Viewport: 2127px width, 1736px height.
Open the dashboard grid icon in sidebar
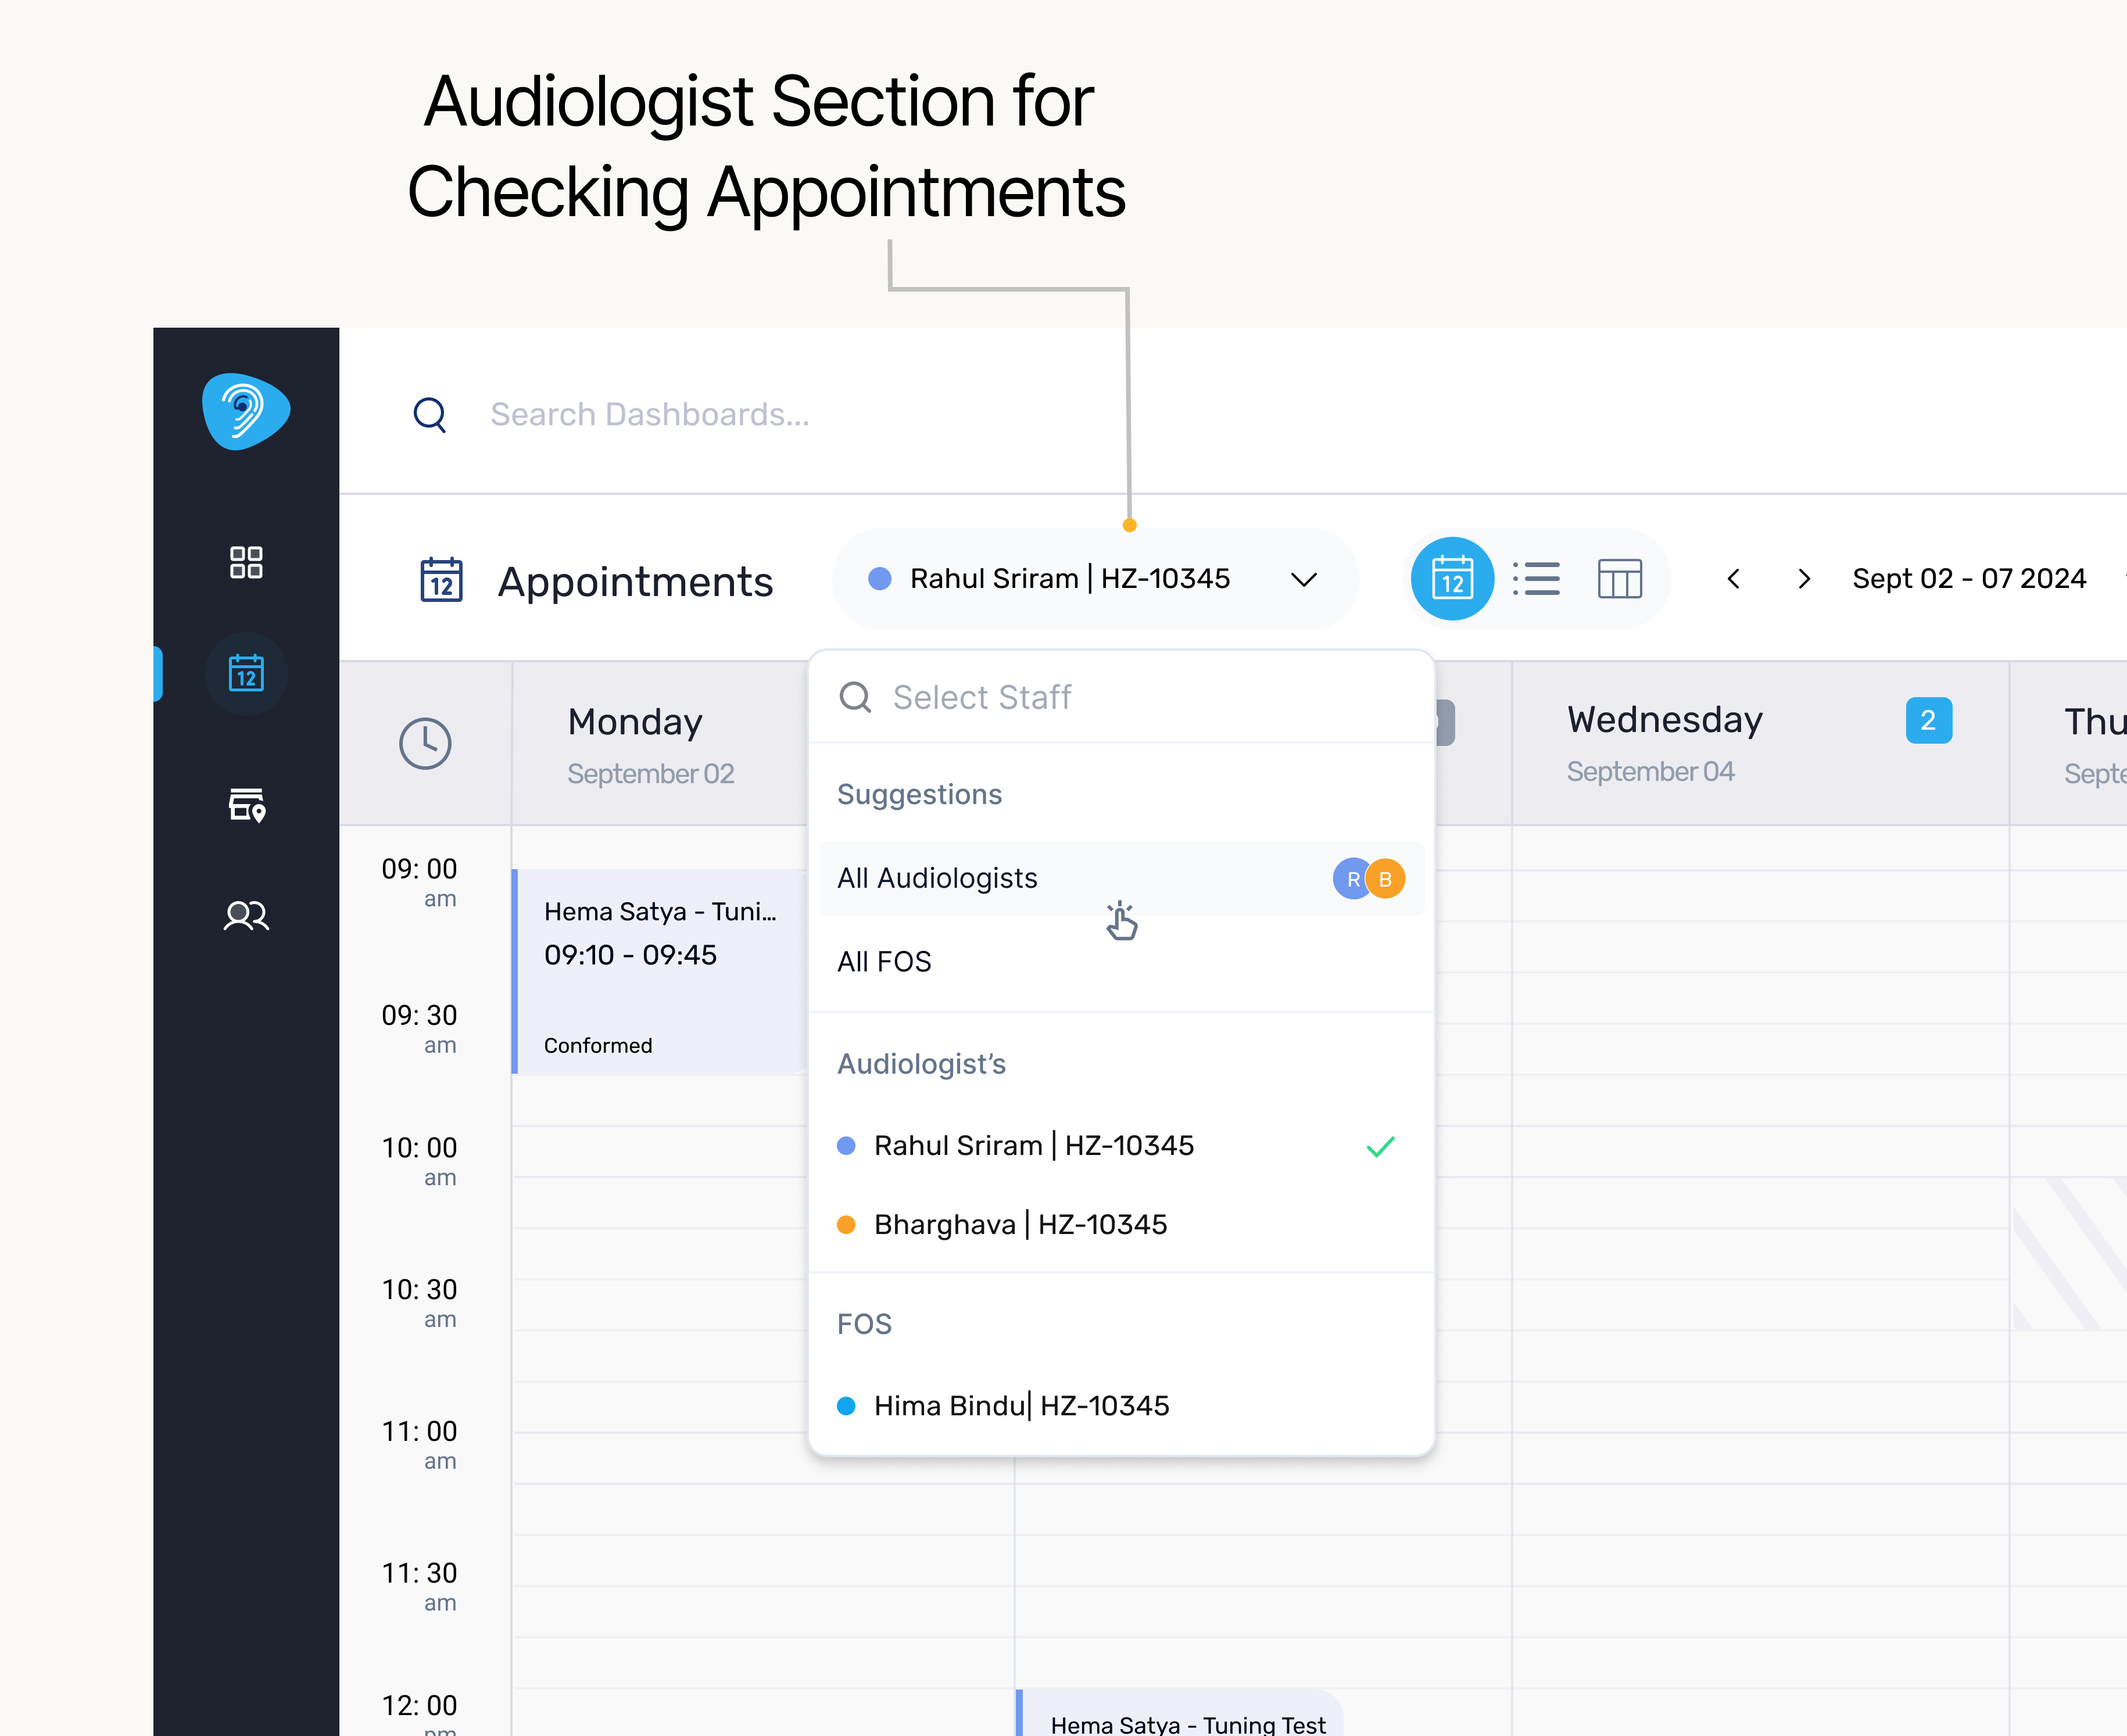246,562
